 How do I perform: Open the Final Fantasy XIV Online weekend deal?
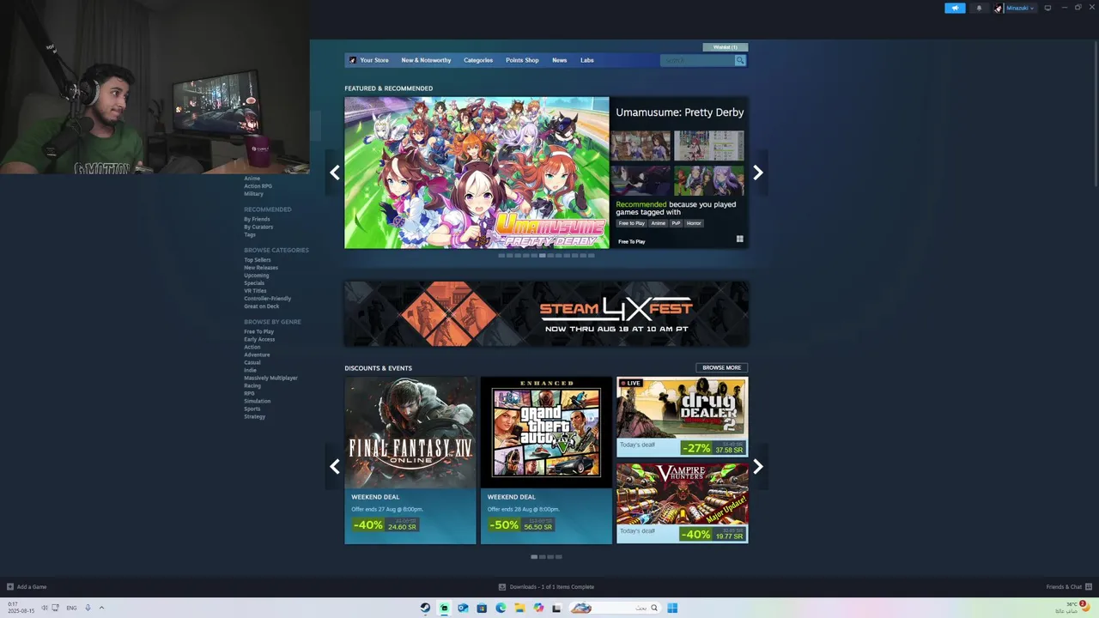[x=410, y=460]
